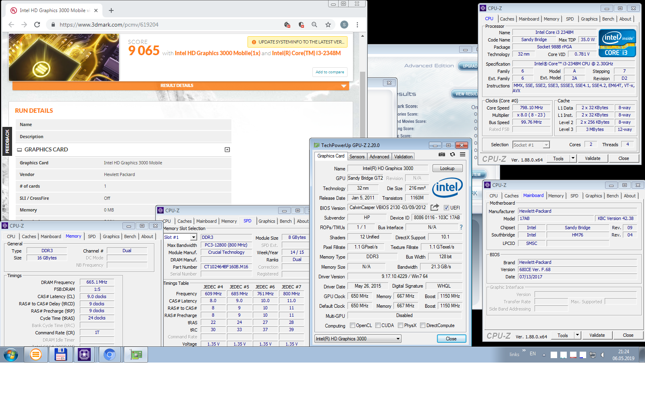The height and width of the screenshot is (400, 645).
Task: Click 9 065 score value
Action: pyautogui.click(x=144, y=51)
